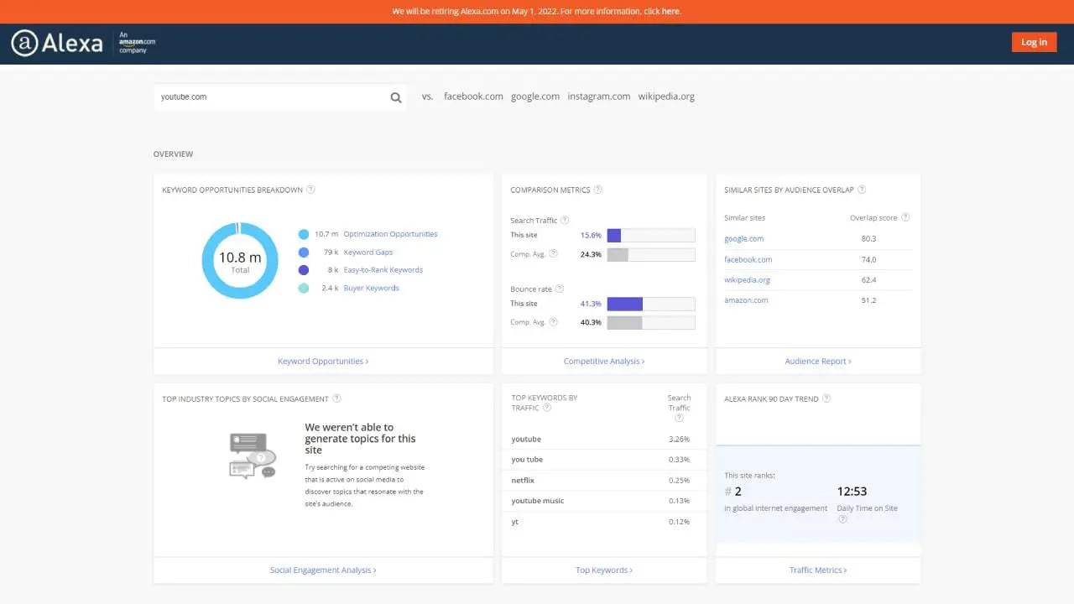Click the # 2 global rank value

click(x=733, y=492)
